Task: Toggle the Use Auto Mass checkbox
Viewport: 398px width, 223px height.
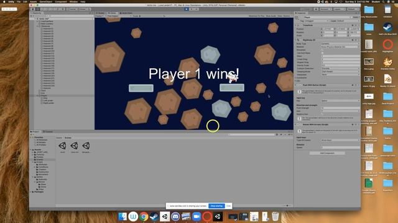Action: pyautogui.click(x=322, y=53)
